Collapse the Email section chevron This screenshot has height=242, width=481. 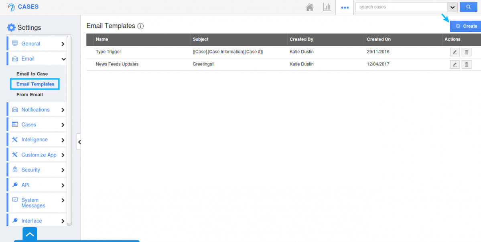point(63,59)
